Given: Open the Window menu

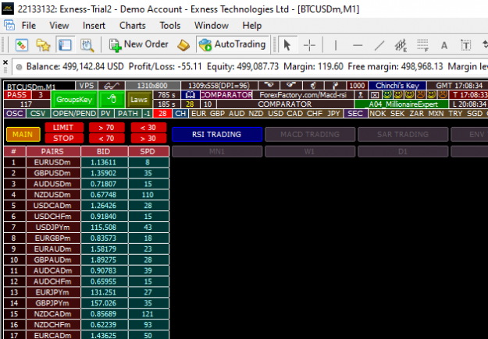Looking at the screenshot, I should click(x=212, y=26).
